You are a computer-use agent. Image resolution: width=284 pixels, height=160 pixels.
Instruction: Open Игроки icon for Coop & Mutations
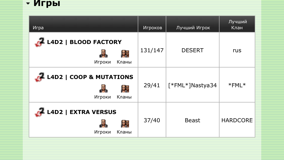[x=103, y=88]
